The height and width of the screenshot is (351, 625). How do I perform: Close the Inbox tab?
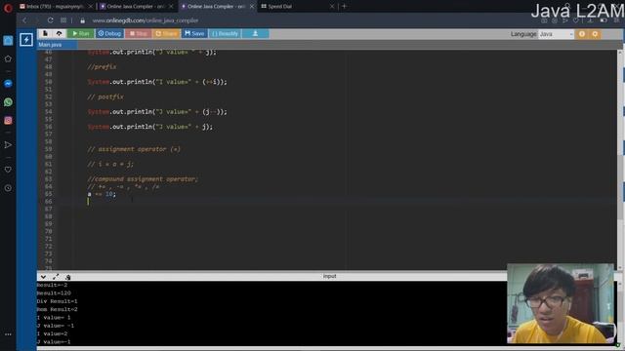pos(91,7)
